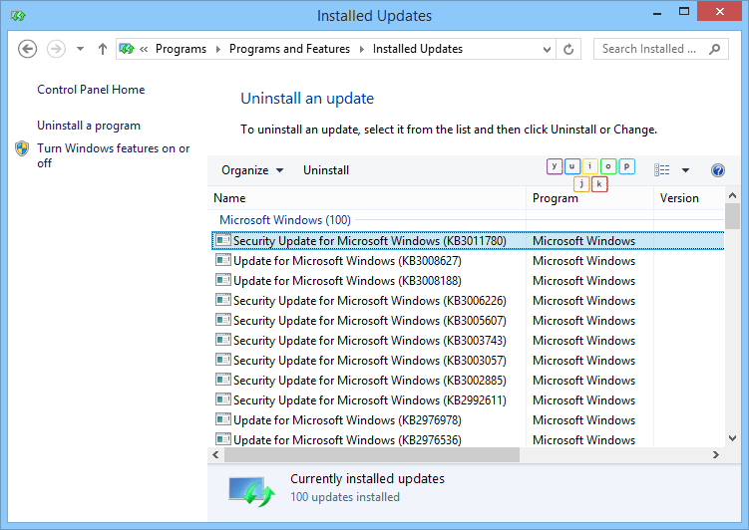Click the Currently installed updates icon
Screen dimensions: 749x530
(251, 491)
